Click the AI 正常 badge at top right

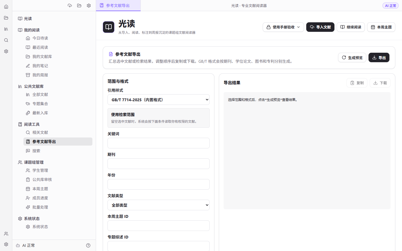tap(390, 6)
